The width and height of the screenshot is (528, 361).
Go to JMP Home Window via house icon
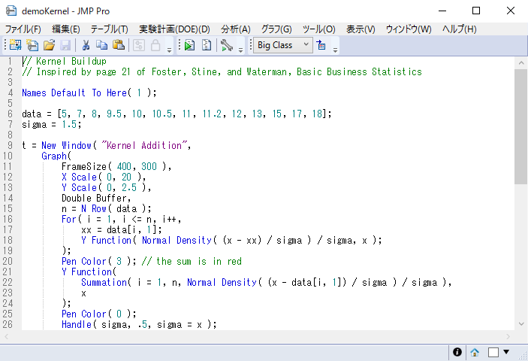(x=475, y=351)
